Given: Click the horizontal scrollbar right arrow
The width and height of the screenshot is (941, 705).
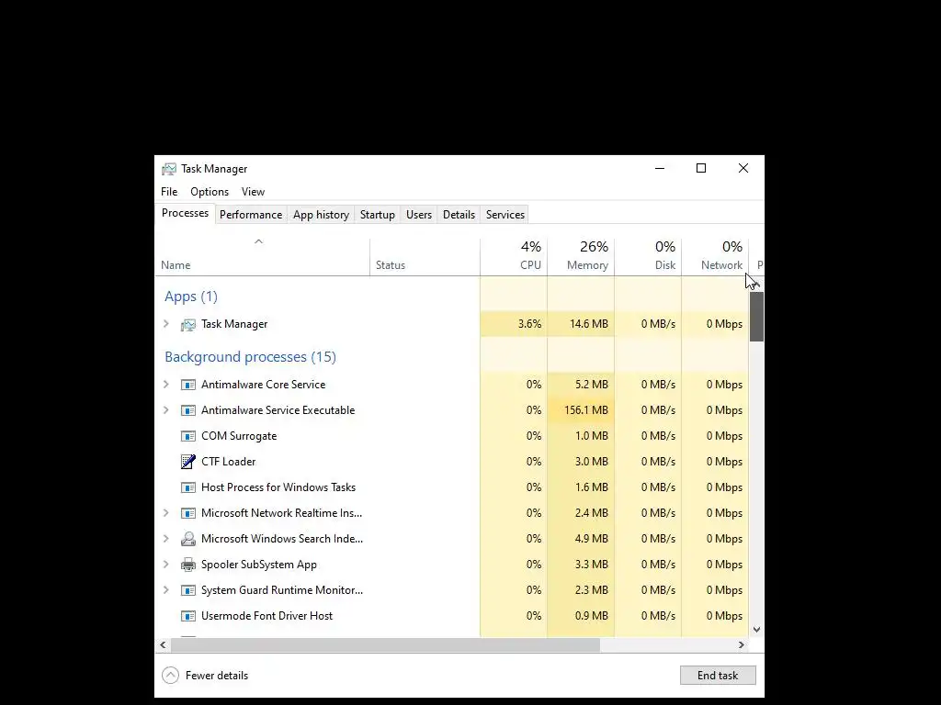Looking at the screenshot, I should (742, 645).
